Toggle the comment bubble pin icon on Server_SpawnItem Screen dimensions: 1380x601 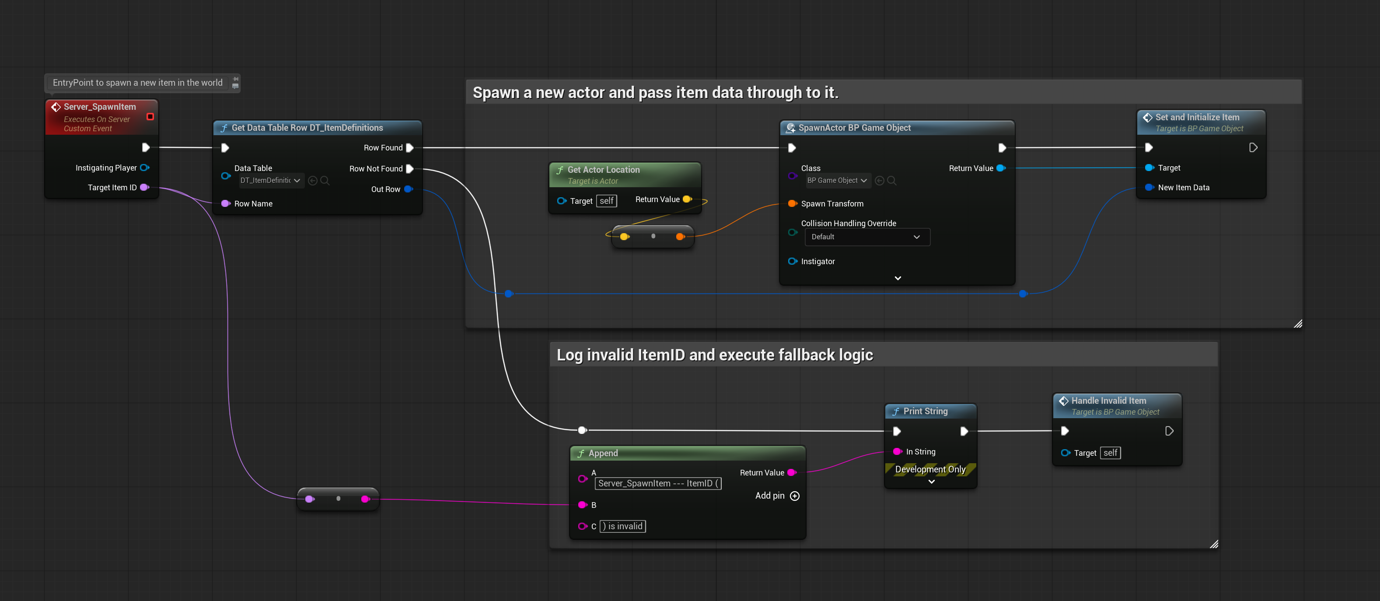pyautogui.click(x=236, y=78)
